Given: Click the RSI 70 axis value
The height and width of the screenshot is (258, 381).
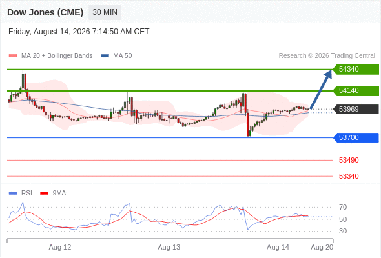Looking at the screenshot, I should 343,207.
